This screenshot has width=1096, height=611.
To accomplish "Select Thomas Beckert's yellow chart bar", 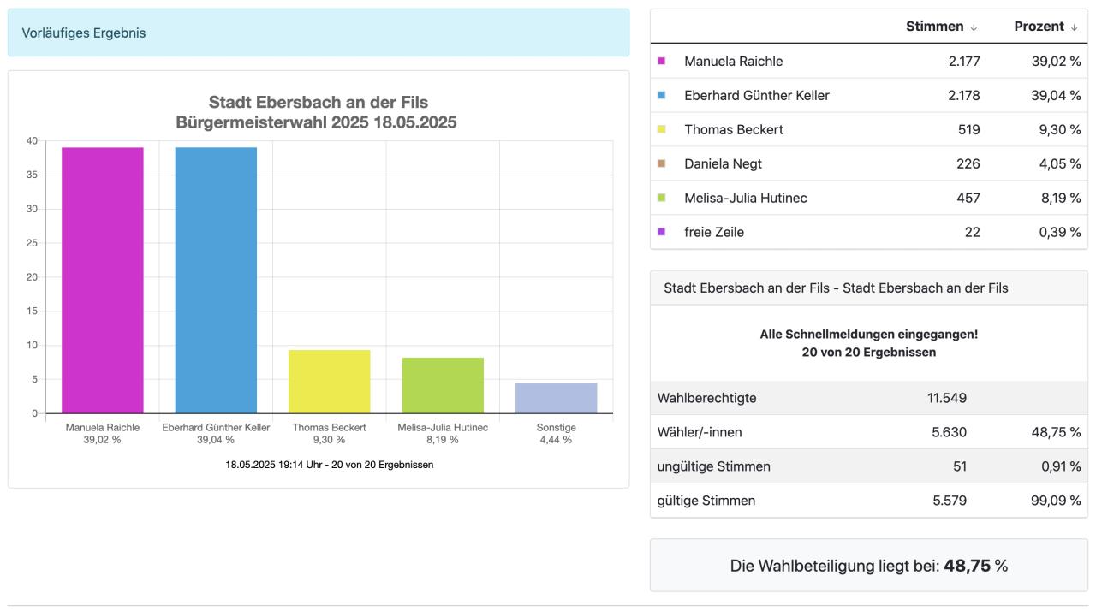I will tap(330, 382).
